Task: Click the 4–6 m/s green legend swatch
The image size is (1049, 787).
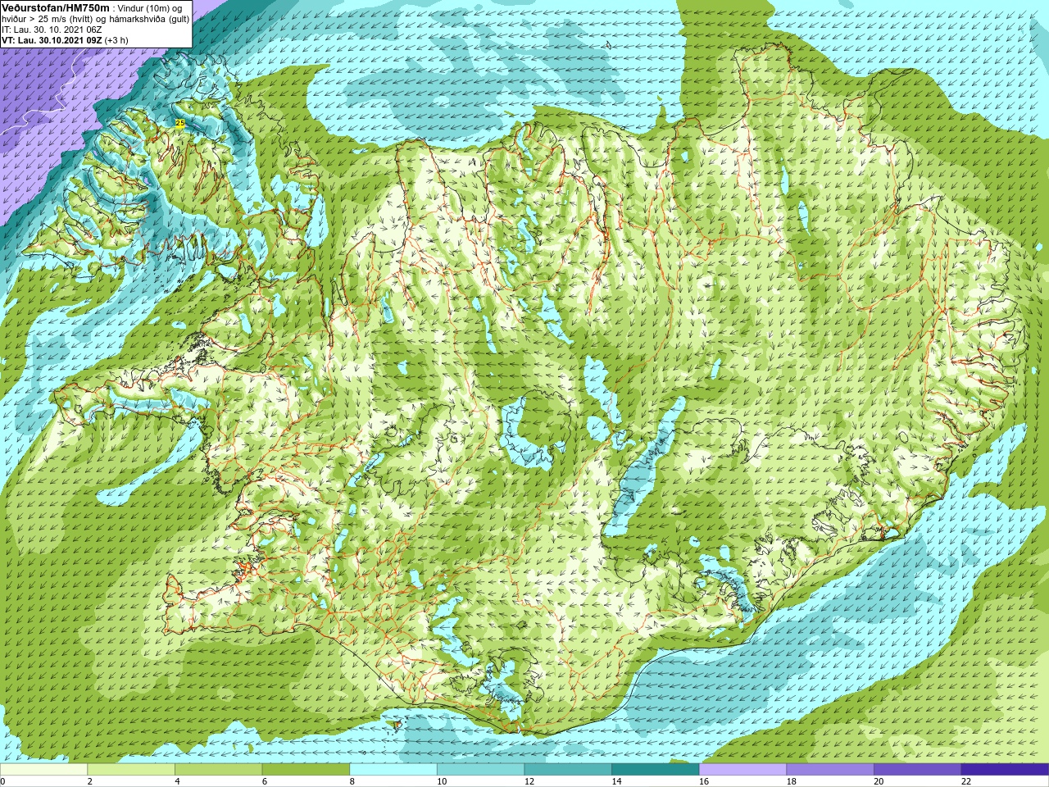Action: coord(218,770)
